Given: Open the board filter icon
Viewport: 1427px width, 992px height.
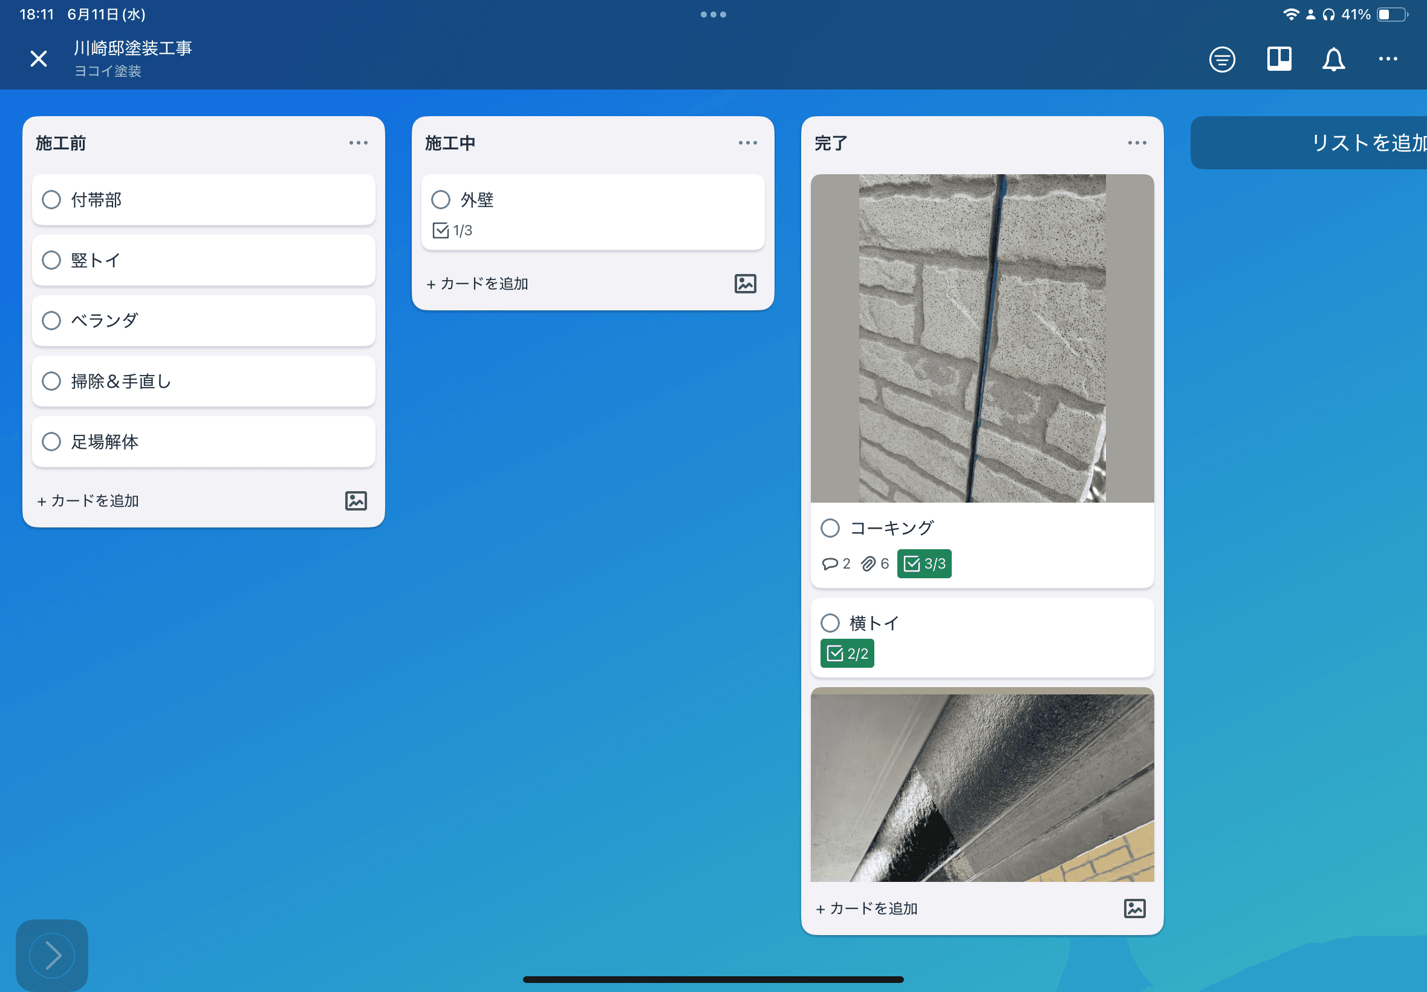Looking at the screenshot, I should tap(1221, 60).
